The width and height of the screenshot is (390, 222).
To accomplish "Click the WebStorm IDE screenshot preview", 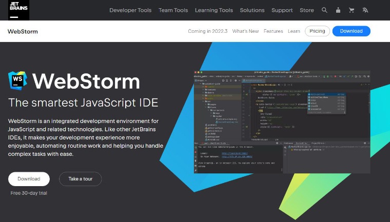I will pyautogui.click(x=282, y=122).
